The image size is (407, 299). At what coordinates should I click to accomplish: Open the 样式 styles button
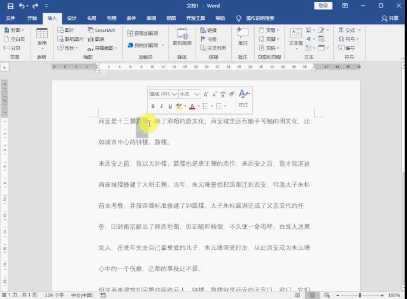coord(243,98)
